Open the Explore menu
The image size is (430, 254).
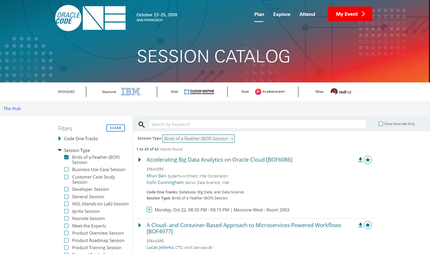[282, 14]
